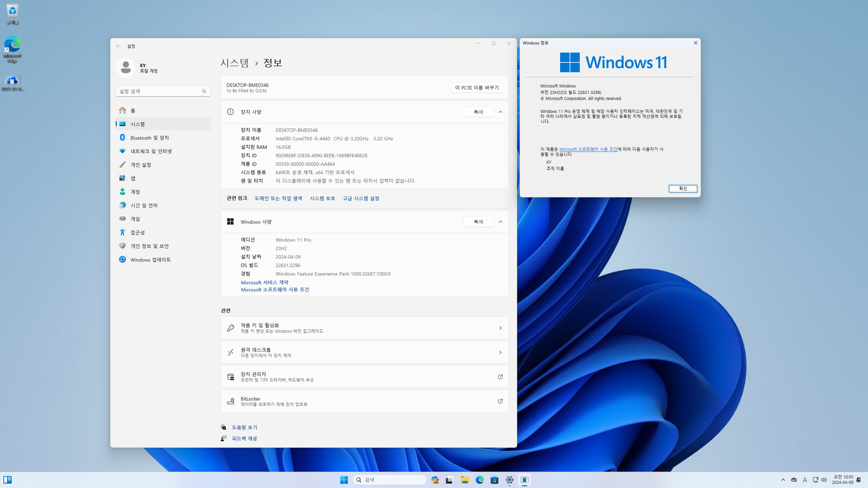Expand 제품 키 및 활성화 row chevron
The image size is (868, 488).
coord(500,328)
